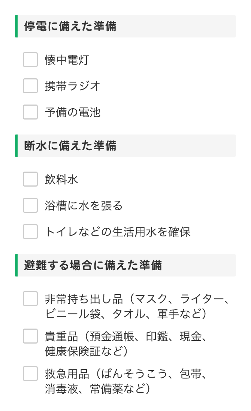Screen dimensions: 251x411
Task: Click the 飲料水 label text
Action: [x=61, y=179]
